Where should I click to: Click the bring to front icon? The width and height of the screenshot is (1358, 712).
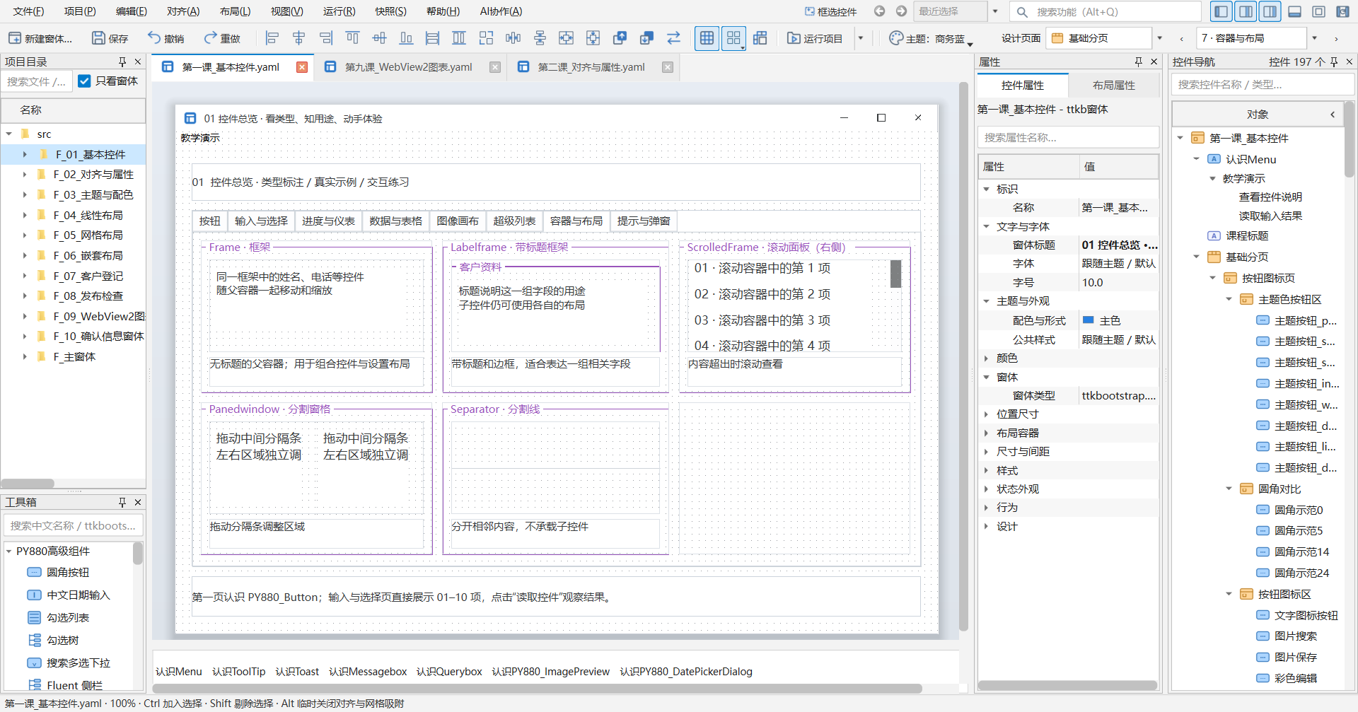tap(620, 38)
